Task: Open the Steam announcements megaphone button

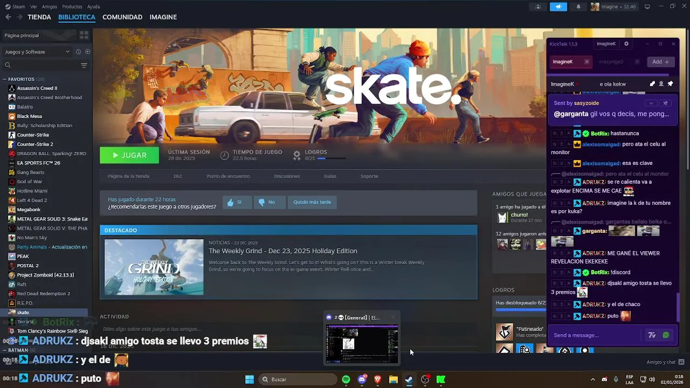Action: [x=558, y=6]
